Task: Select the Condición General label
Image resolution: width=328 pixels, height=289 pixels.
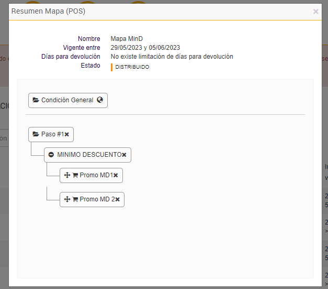Action: coord(67,100)
